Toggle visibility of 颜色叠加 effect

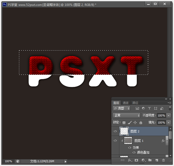point(134,152)
